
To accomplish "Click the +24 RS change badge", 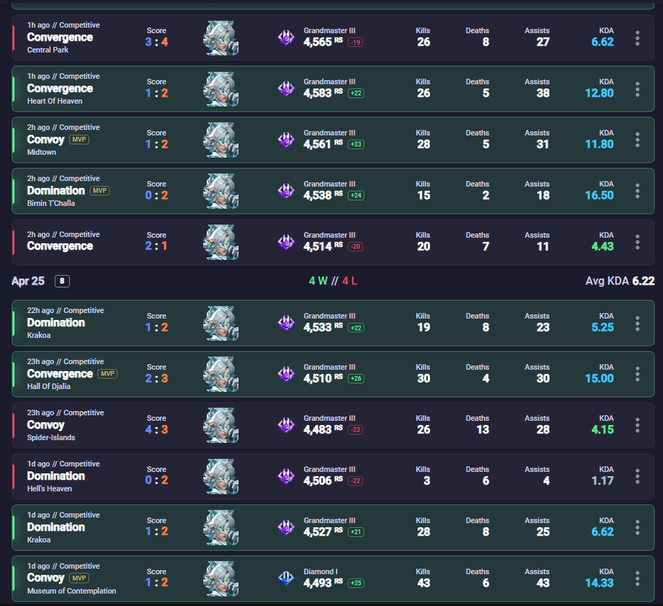I will click(356, 196).
